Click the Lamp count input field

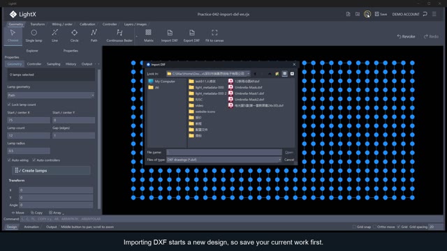(x=29, y=135)
